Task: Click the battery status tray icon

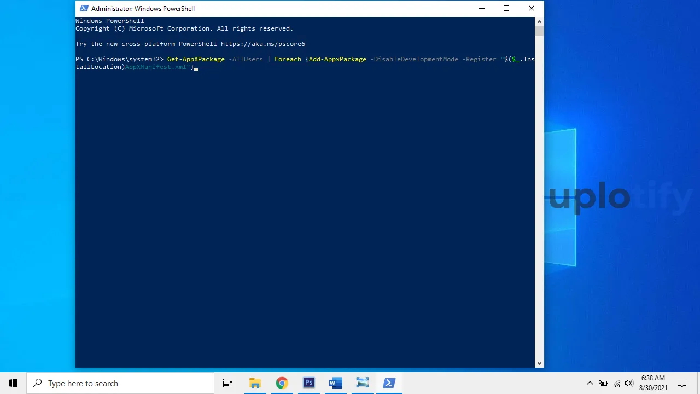Action: pos(603,383)
